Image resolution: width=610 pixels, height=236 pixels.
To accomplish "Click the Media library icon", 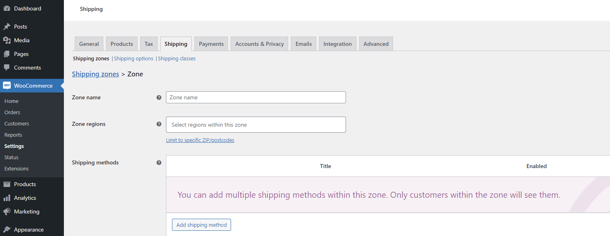I will [7, 40].
